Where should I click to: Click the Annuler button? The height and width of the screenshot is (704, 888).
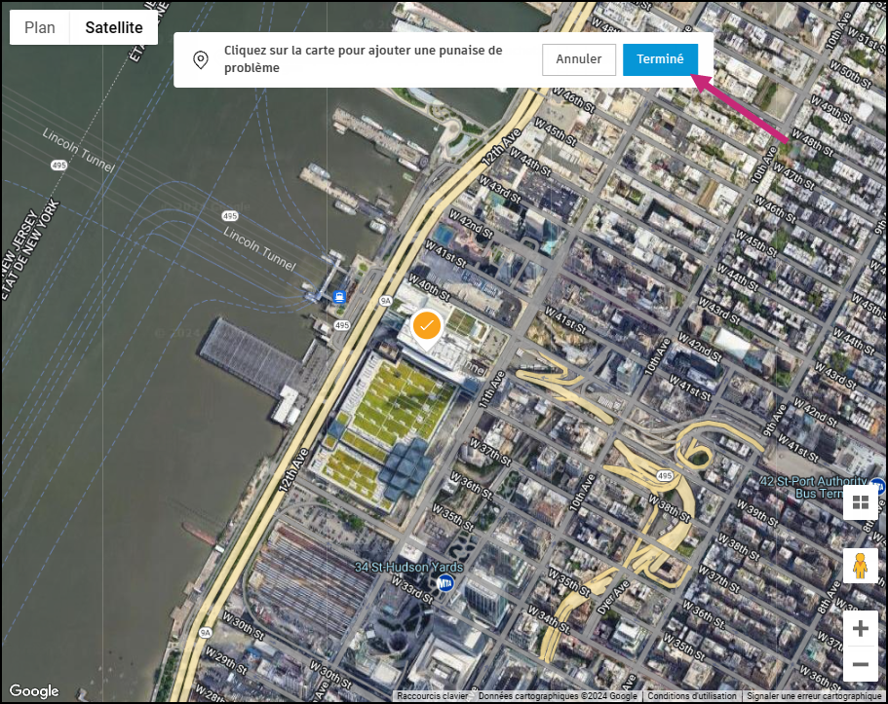pos(578,59)
